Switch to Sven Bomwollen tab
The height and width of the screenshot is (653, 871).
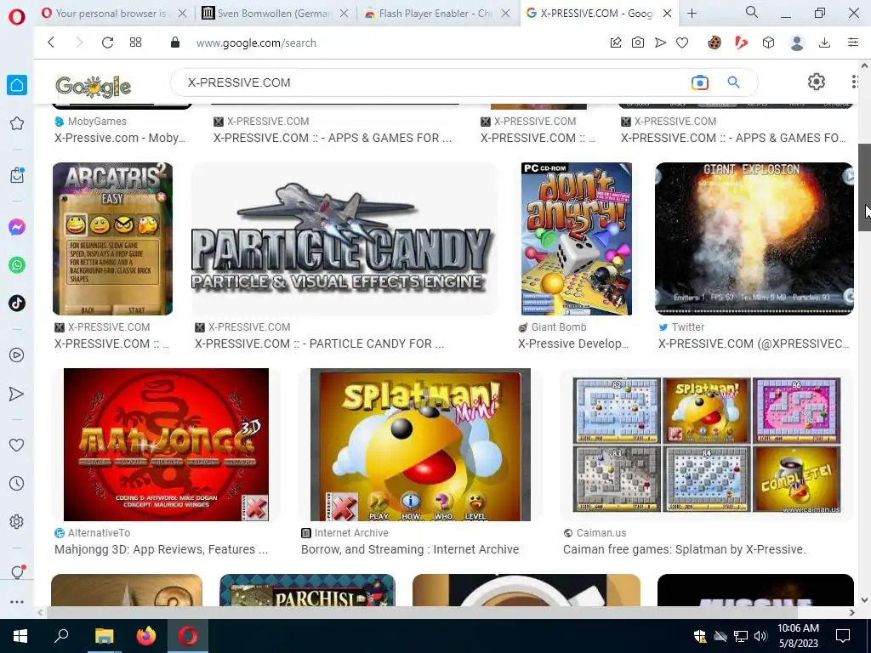click(275, 14)
